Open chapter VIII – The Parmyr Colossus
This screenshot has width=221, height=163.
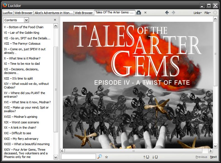click(22, 44)
